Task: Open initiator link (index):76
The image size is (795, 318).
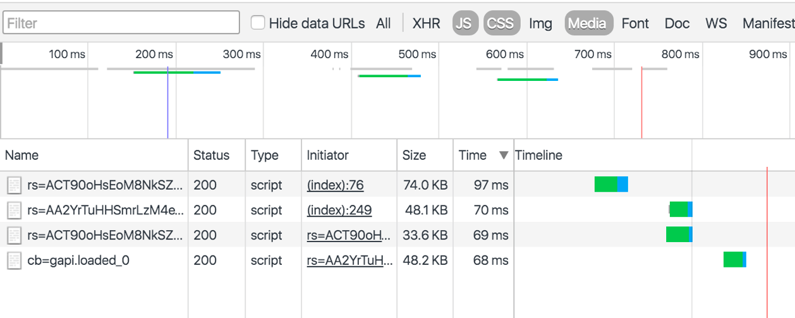Action: [x=335, y=185]
